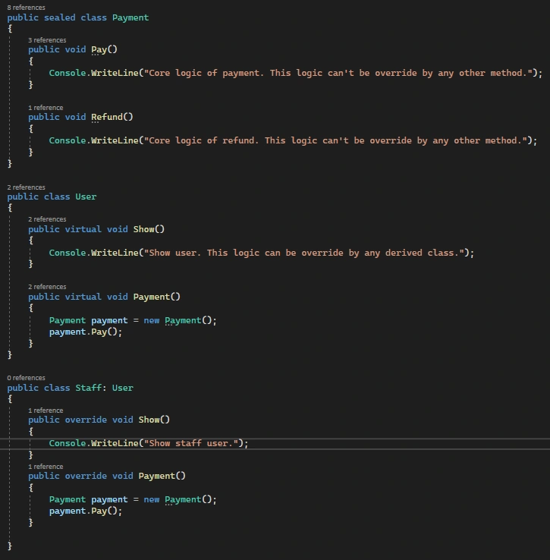Click the override keyword before Show()
550x560 pixels.
[86, 420]
